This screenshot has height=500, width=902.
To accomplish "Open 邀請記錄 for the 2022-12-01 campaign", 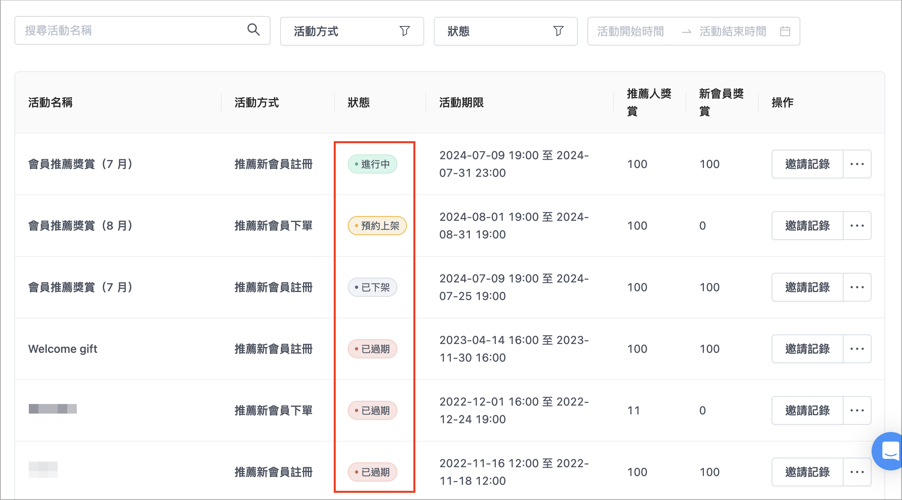I will pyautogui.click(x=807, y=410).
